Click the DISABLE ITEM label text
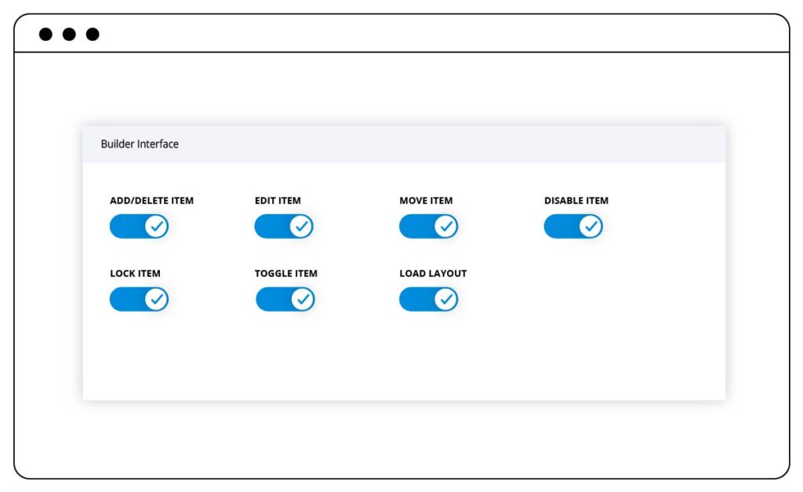This screenshot has height=492, width=803. (576, 201)
